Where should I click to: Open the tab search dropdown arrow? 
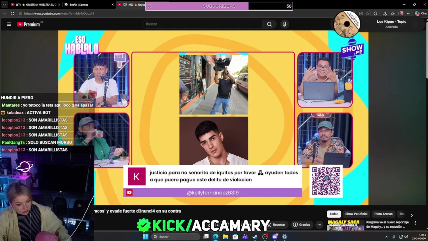click(x=4, y=5)
